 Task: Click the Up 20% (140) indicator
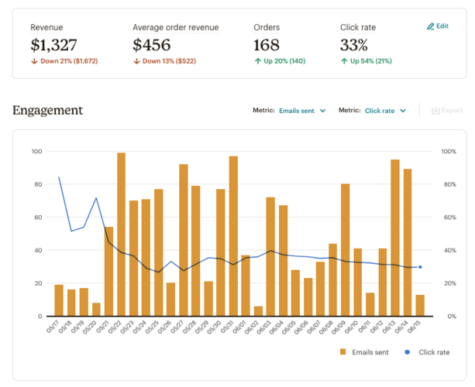(280, 61)
